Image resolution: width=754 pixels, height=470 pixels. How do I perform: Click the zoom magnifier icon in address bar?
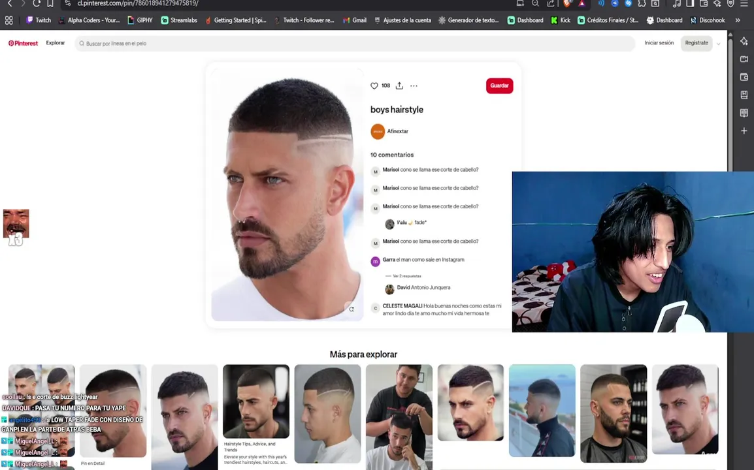click(535, 3)
